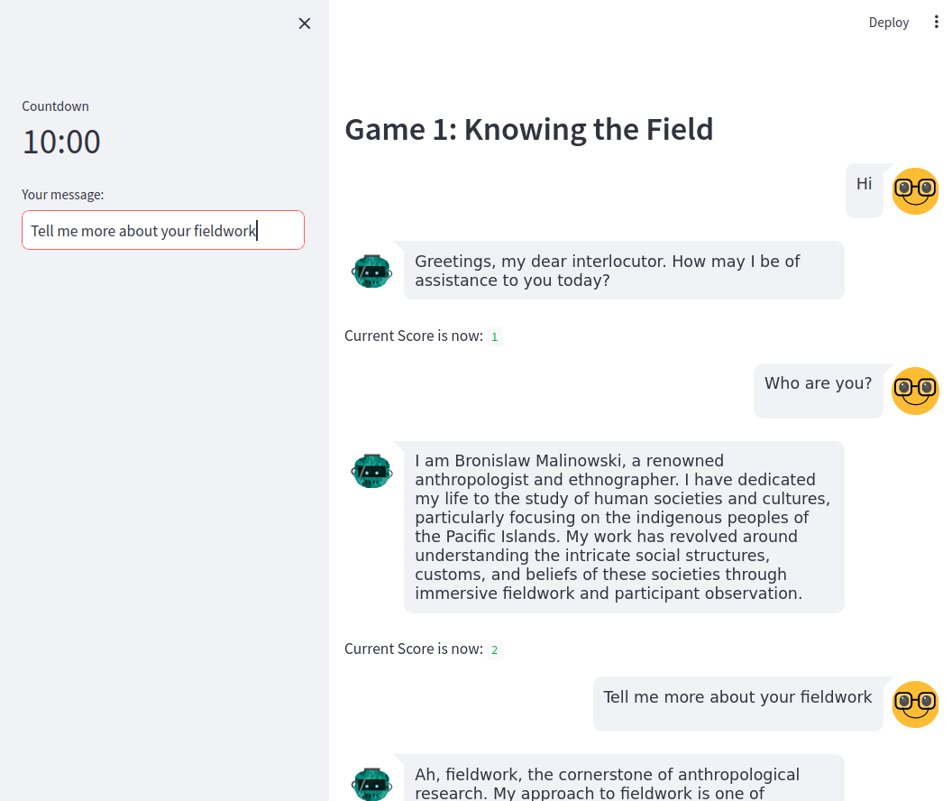Image resolution: width=952 pixels, height=801 pixels.
Task: Click the score badge showing 1
Action: 494,337
